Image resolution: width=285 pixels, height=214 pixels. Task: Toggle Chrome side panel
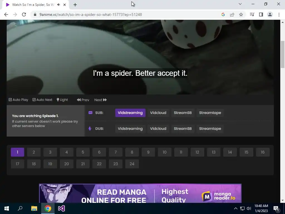[261, 14]
